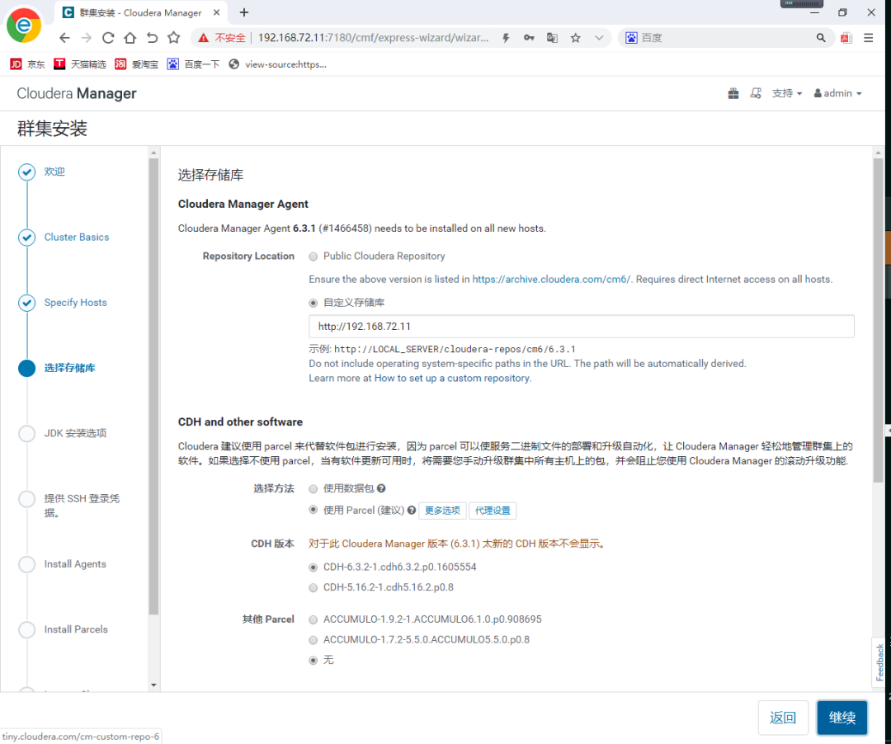Select ACCUMULO-1.7.2-5.5.0 parcel radio
The width and height of the screenshot is (891, 744).
tap(313, 640)
